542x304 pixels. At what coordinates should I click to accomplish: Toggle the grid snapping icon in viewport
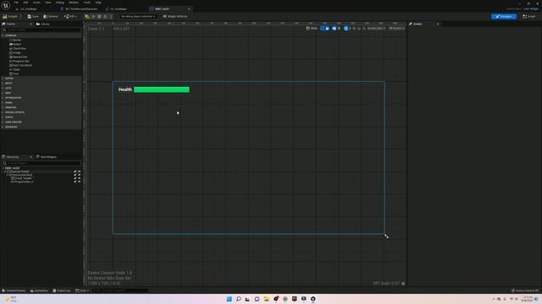(x=346, y=28)
